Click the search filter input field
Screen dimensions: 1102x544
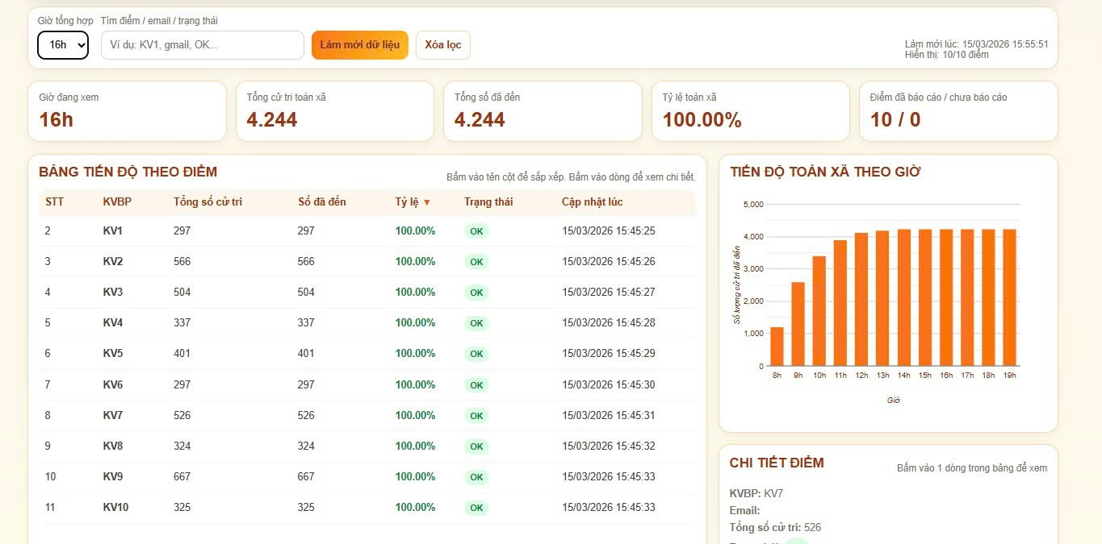coord(202,45)
